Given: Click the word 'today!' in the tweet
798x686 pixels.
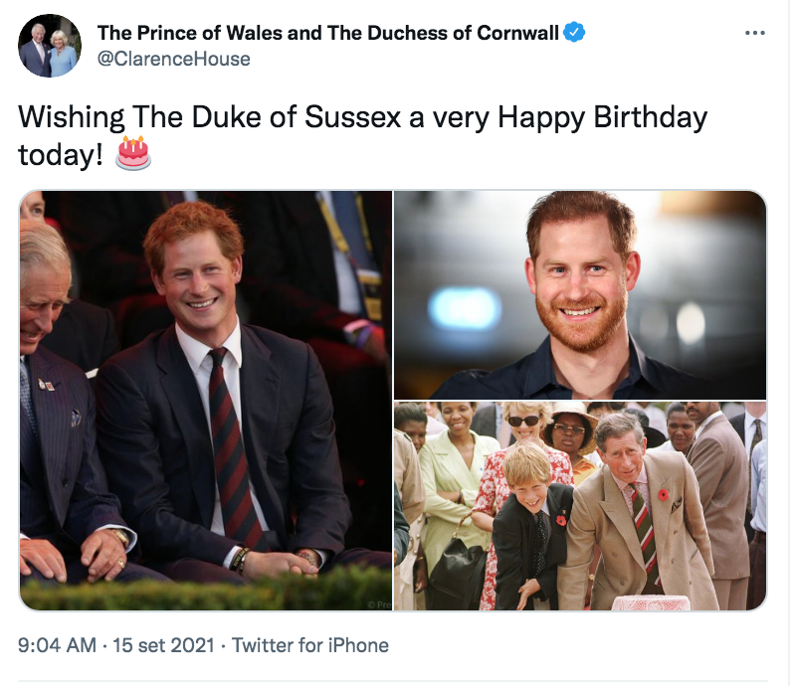Looking at the screenshot, I should pyautogui.click(x=61, y=155).
